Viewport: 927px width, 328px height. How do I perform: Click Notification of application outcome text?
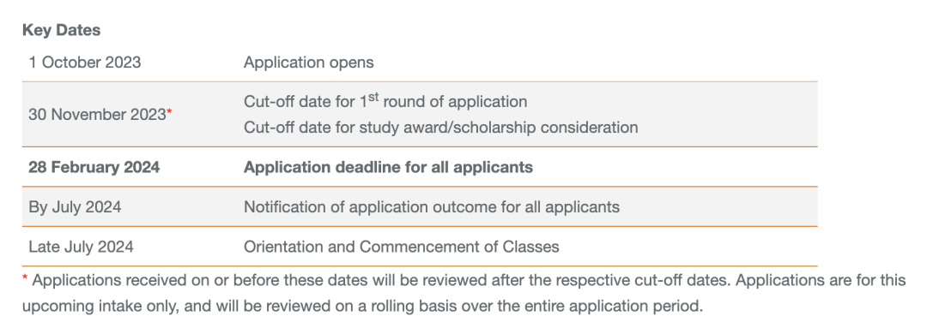pos(432,207)
